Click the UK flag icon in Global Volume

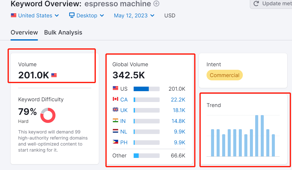[x=115, y=110]
